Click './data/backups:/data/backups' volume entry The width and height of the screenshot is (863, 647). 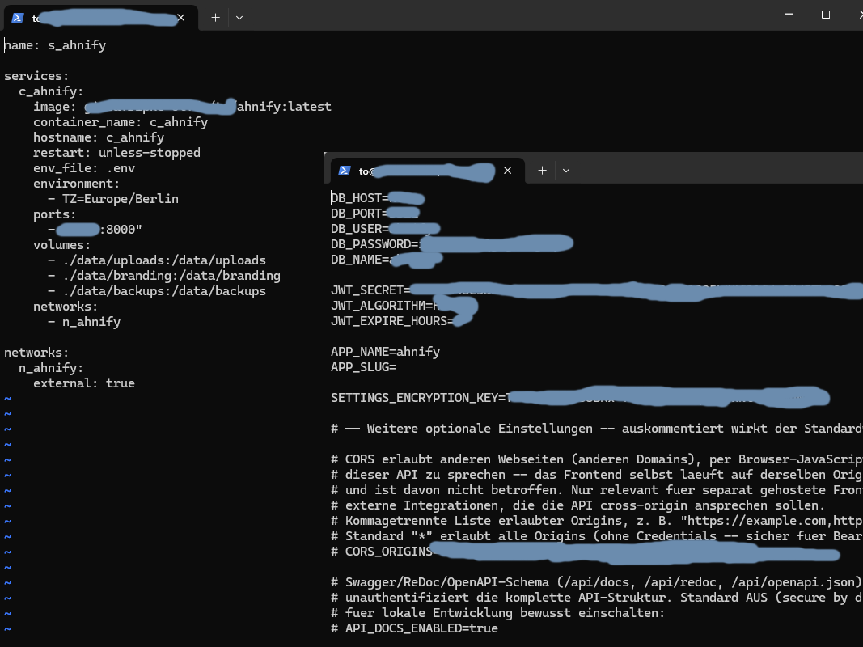(164, 292)
